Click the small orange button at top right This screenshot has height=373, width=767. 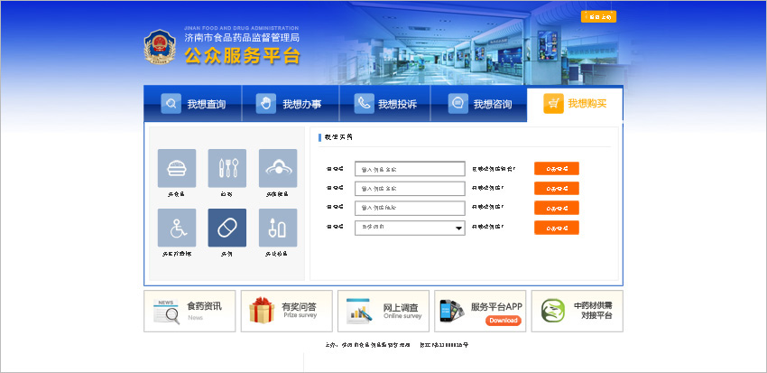click(x=598, y=17)
